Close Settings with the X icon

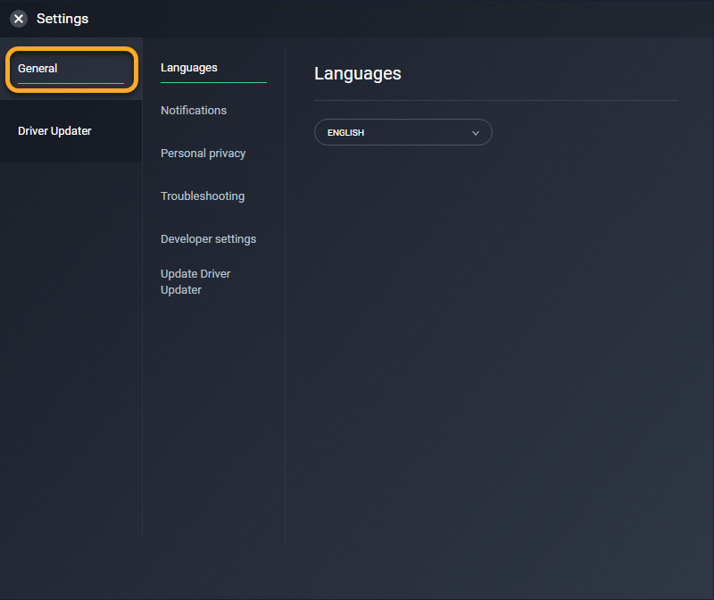click(x=19, y=19)
